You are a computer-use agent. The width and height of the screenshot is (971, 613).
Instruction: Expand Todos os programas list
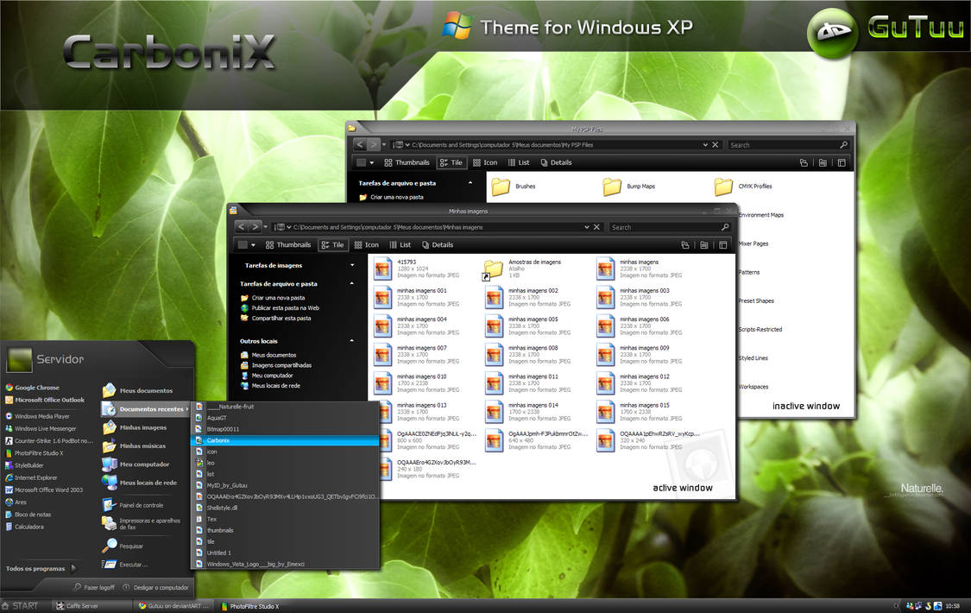[x=41, y=568]
